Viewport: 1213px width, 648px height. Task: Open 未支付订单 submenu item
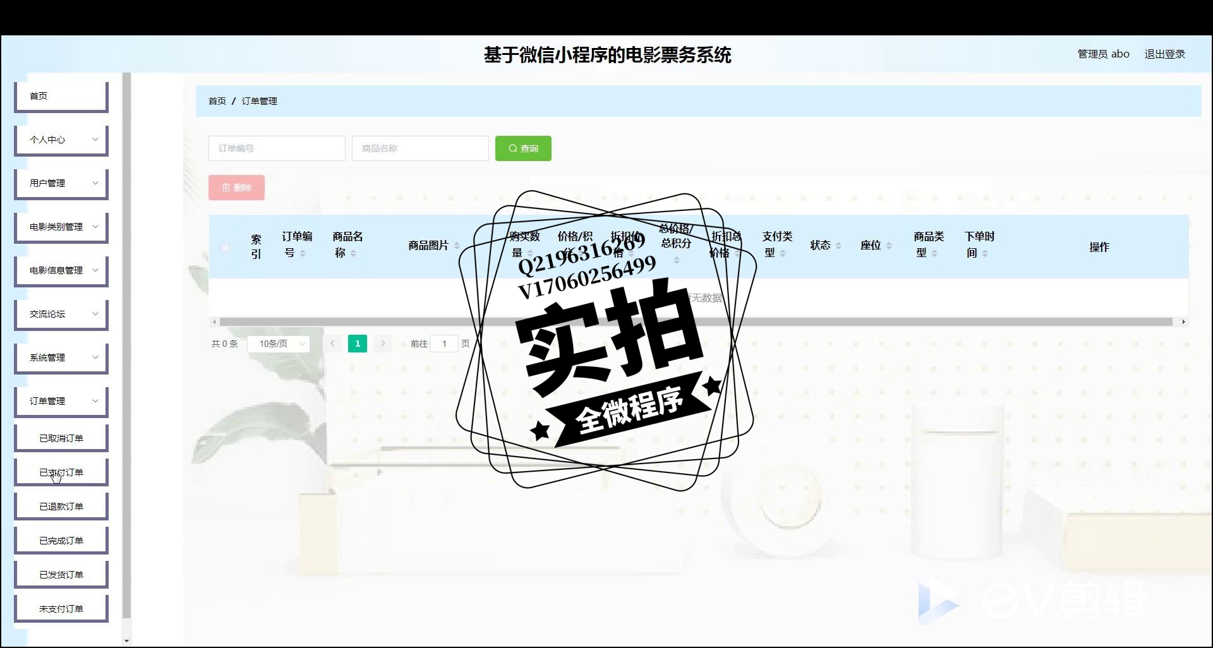pos(61,609)
